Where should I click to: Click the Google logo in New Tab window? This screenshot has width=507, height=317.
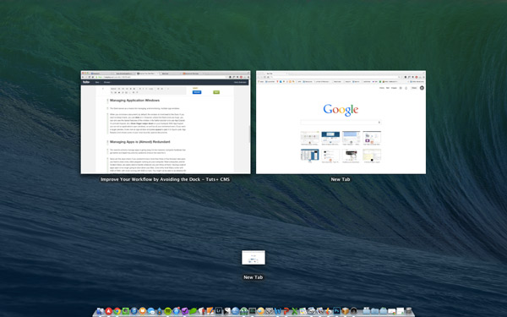pyautogui.click(x=341, y=110)
